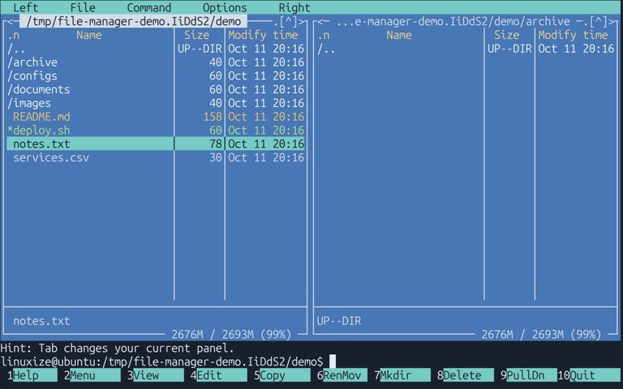Click the 2 Menu function key

tap(92, 375)
